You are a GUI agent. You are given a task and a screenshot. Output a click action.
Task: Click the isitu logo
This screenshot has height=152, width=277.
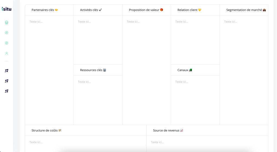[x=6, y=9]
